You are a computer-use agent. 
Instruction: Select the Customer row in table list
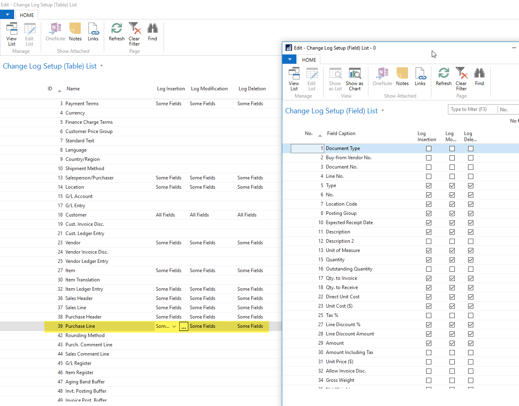(76, 215)
